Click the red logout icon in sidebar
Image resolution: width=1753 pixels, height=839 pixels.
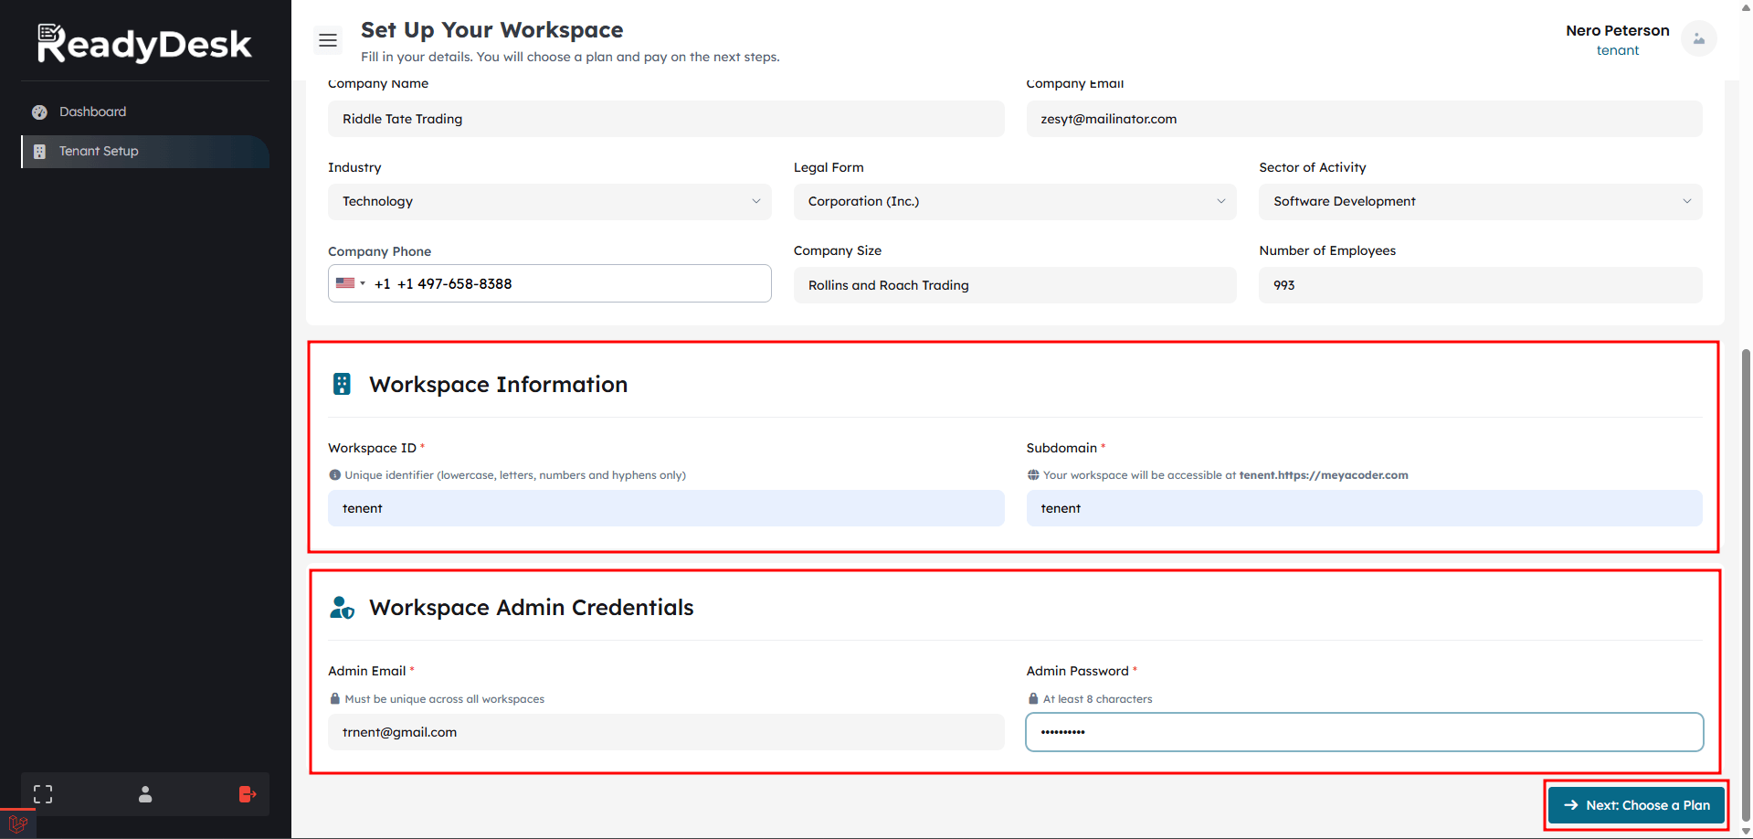(x=247, y=794)
